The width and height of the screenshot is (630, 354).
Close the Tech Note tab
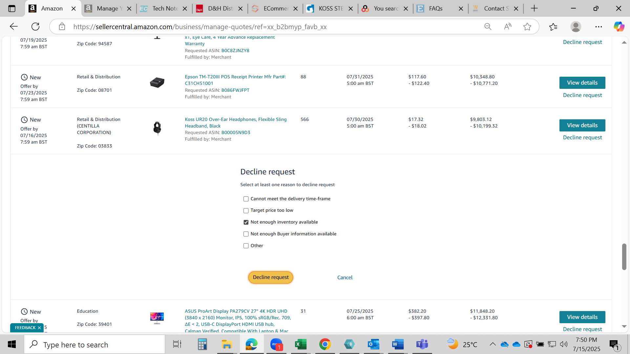[x=185, y=9]
